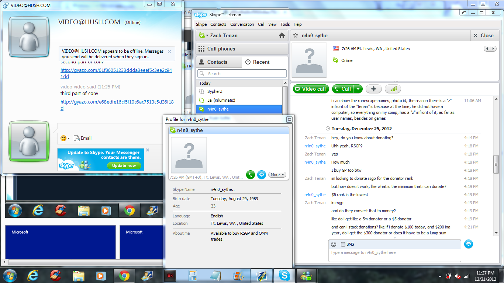This screenshot has width=504, height=283.
Task: Select SypherZ in the recent list
Action: (239, 91)
